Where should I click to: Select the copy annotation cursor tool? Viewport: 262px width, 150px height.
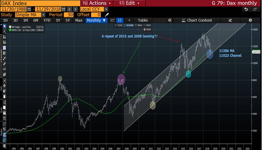[4, 91]
